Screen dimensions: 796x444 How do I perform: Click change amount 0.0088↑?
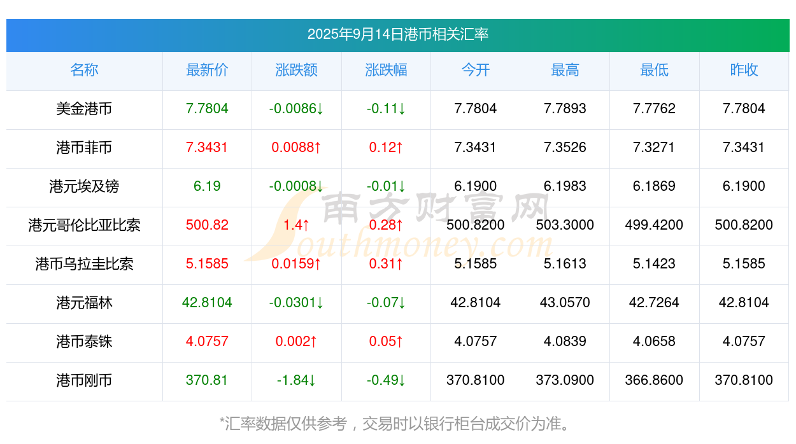297,148
